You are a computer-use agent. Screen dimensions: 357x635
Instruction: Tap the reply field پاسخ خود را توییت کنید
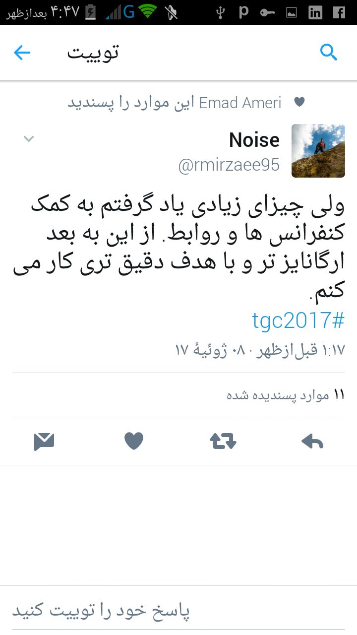(x=178, y=611)
